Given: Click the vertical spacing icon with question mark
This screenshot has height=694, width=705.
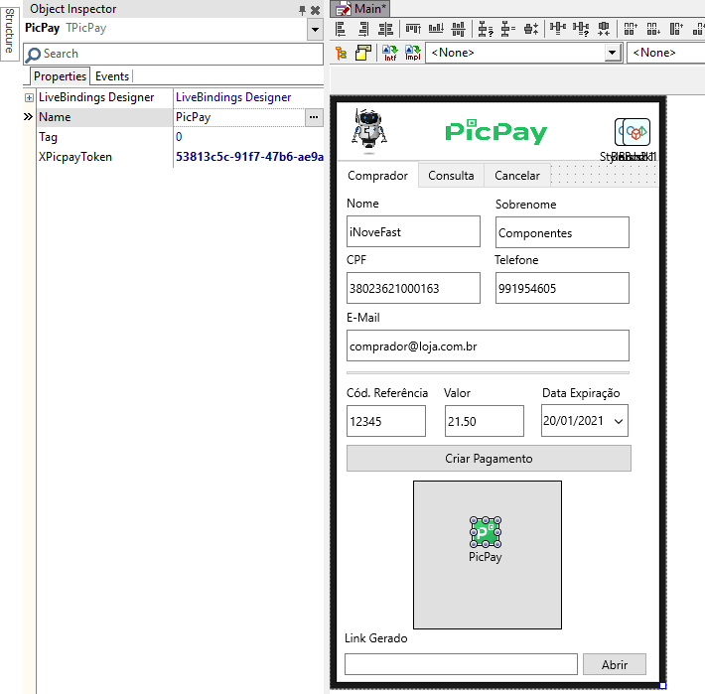Looking at the screenshot, I should 486,29.
